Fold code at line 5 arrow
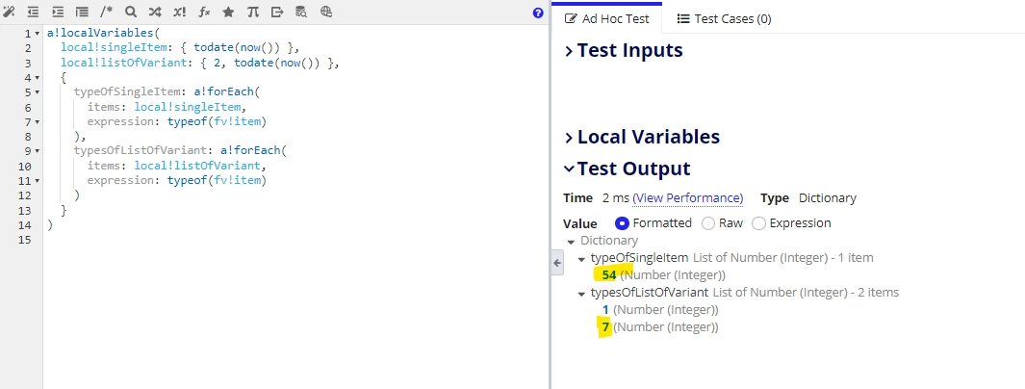The width and height of the screenshot is (1025, 389). click(38, 92)
